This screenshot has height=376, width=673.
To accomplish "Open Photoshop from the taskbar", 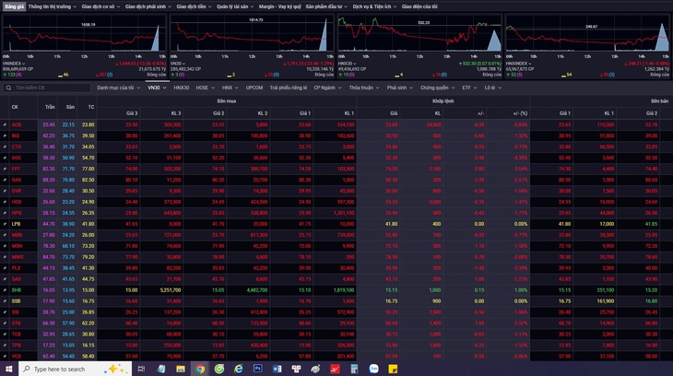I will tap(258, 369).
